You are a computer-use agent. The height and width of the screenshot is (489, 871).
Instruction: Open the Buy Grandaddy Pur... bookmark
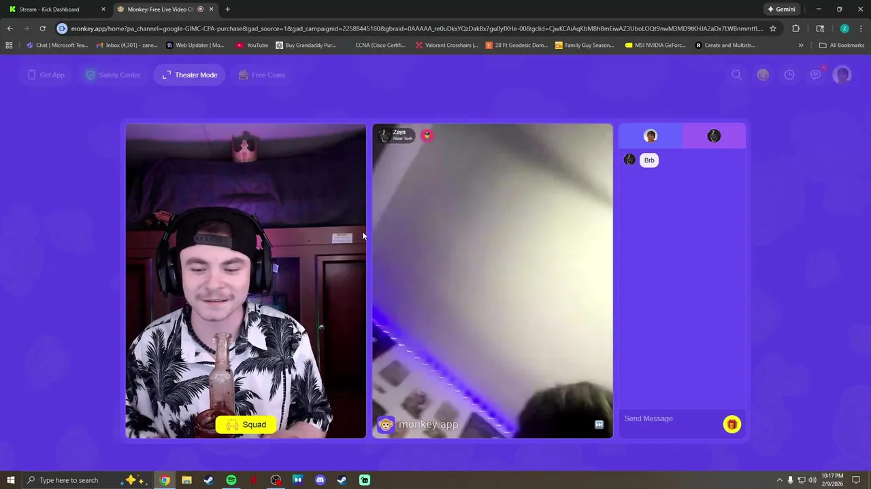(306, 46)
